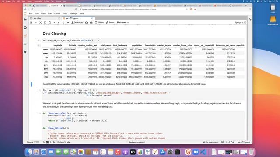Open the Kernel menu
The height and width of the screenshot is (157, 280).
(57, 14)
